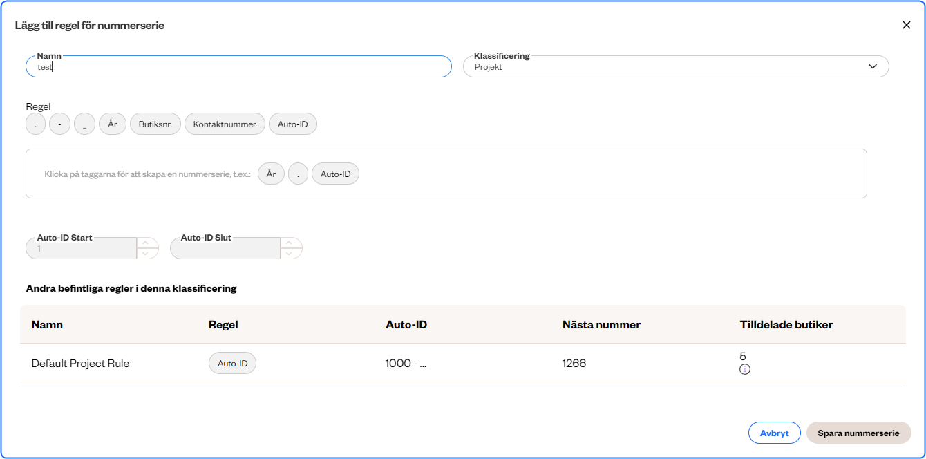
Task: Add the underscore tag from Regel tags
Action: (x=84, y=124)
